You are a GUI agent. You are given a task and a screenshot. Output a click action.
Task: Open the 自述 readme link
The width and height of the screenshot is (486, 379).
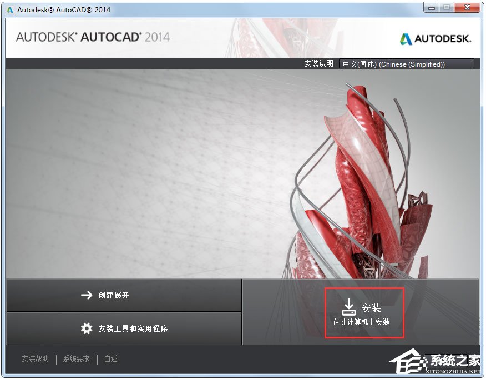[x=110, y=358]
